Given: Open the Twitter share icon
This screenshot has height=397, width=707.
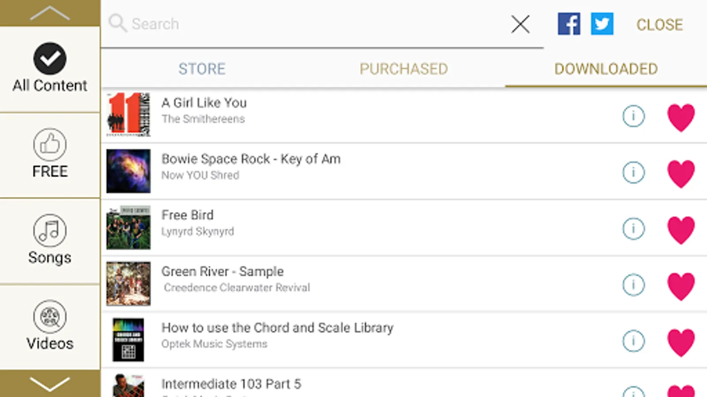Looking at the screenshot, I should 602,24.
